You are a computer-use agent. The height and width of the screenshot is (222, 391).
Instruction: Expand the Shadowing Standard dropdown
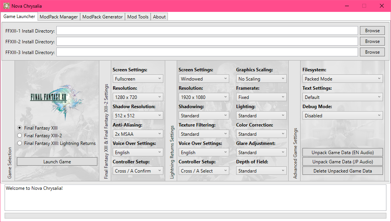[x=204, y=115]
